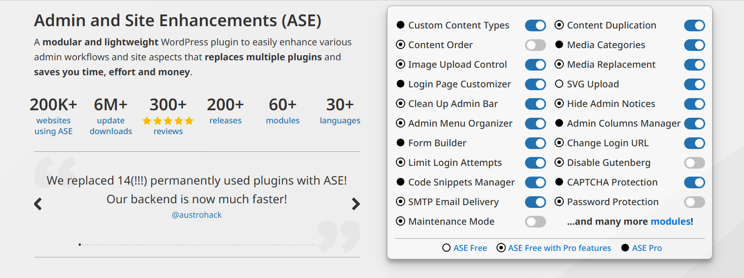Toggle the Change Login URL switch
Viewport: 744px width, 278px height.
[694, 143]
